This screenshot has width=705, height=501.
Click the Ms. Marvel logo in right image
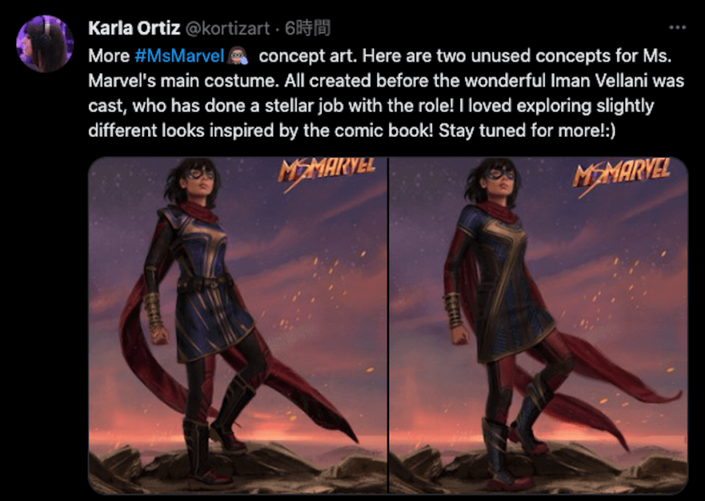620,171
